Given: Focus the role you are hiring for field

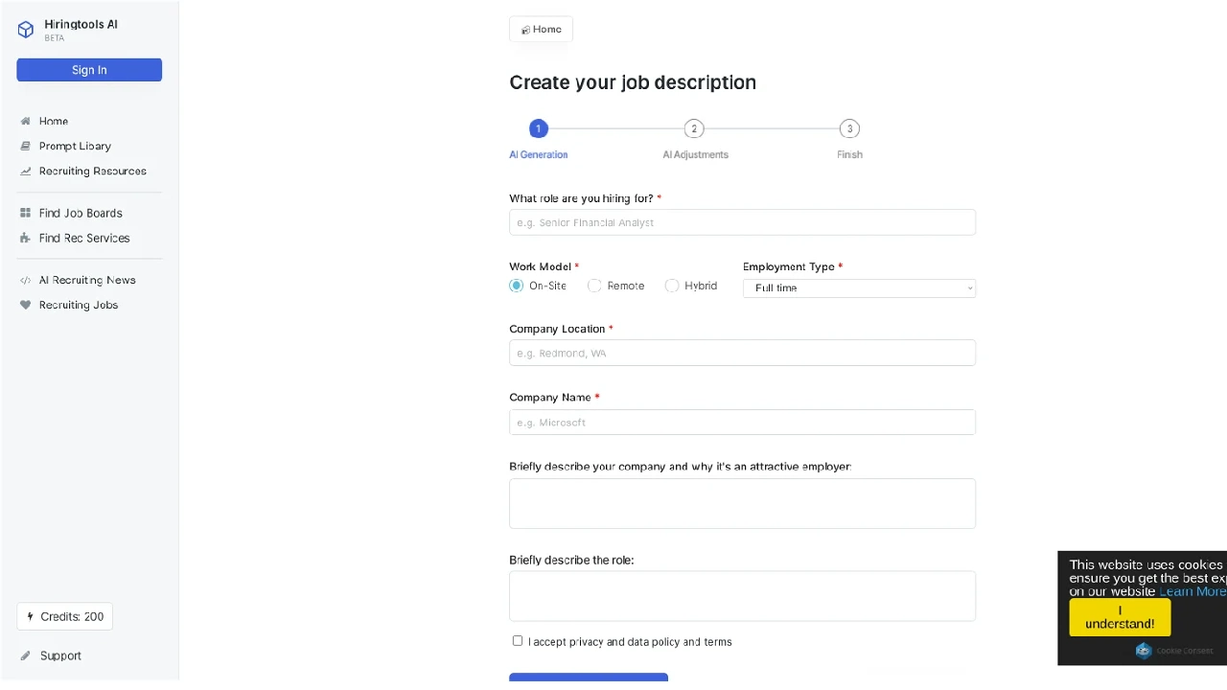Looking at the screenshot, I should click(742, 223).
